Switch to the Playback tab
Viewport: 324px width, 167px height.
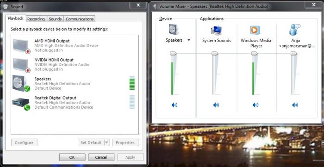16,19
